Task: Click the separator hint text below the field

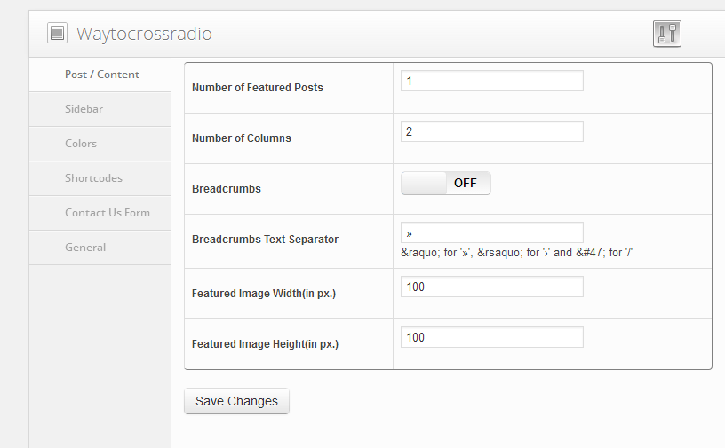Action: pos(515,253)
